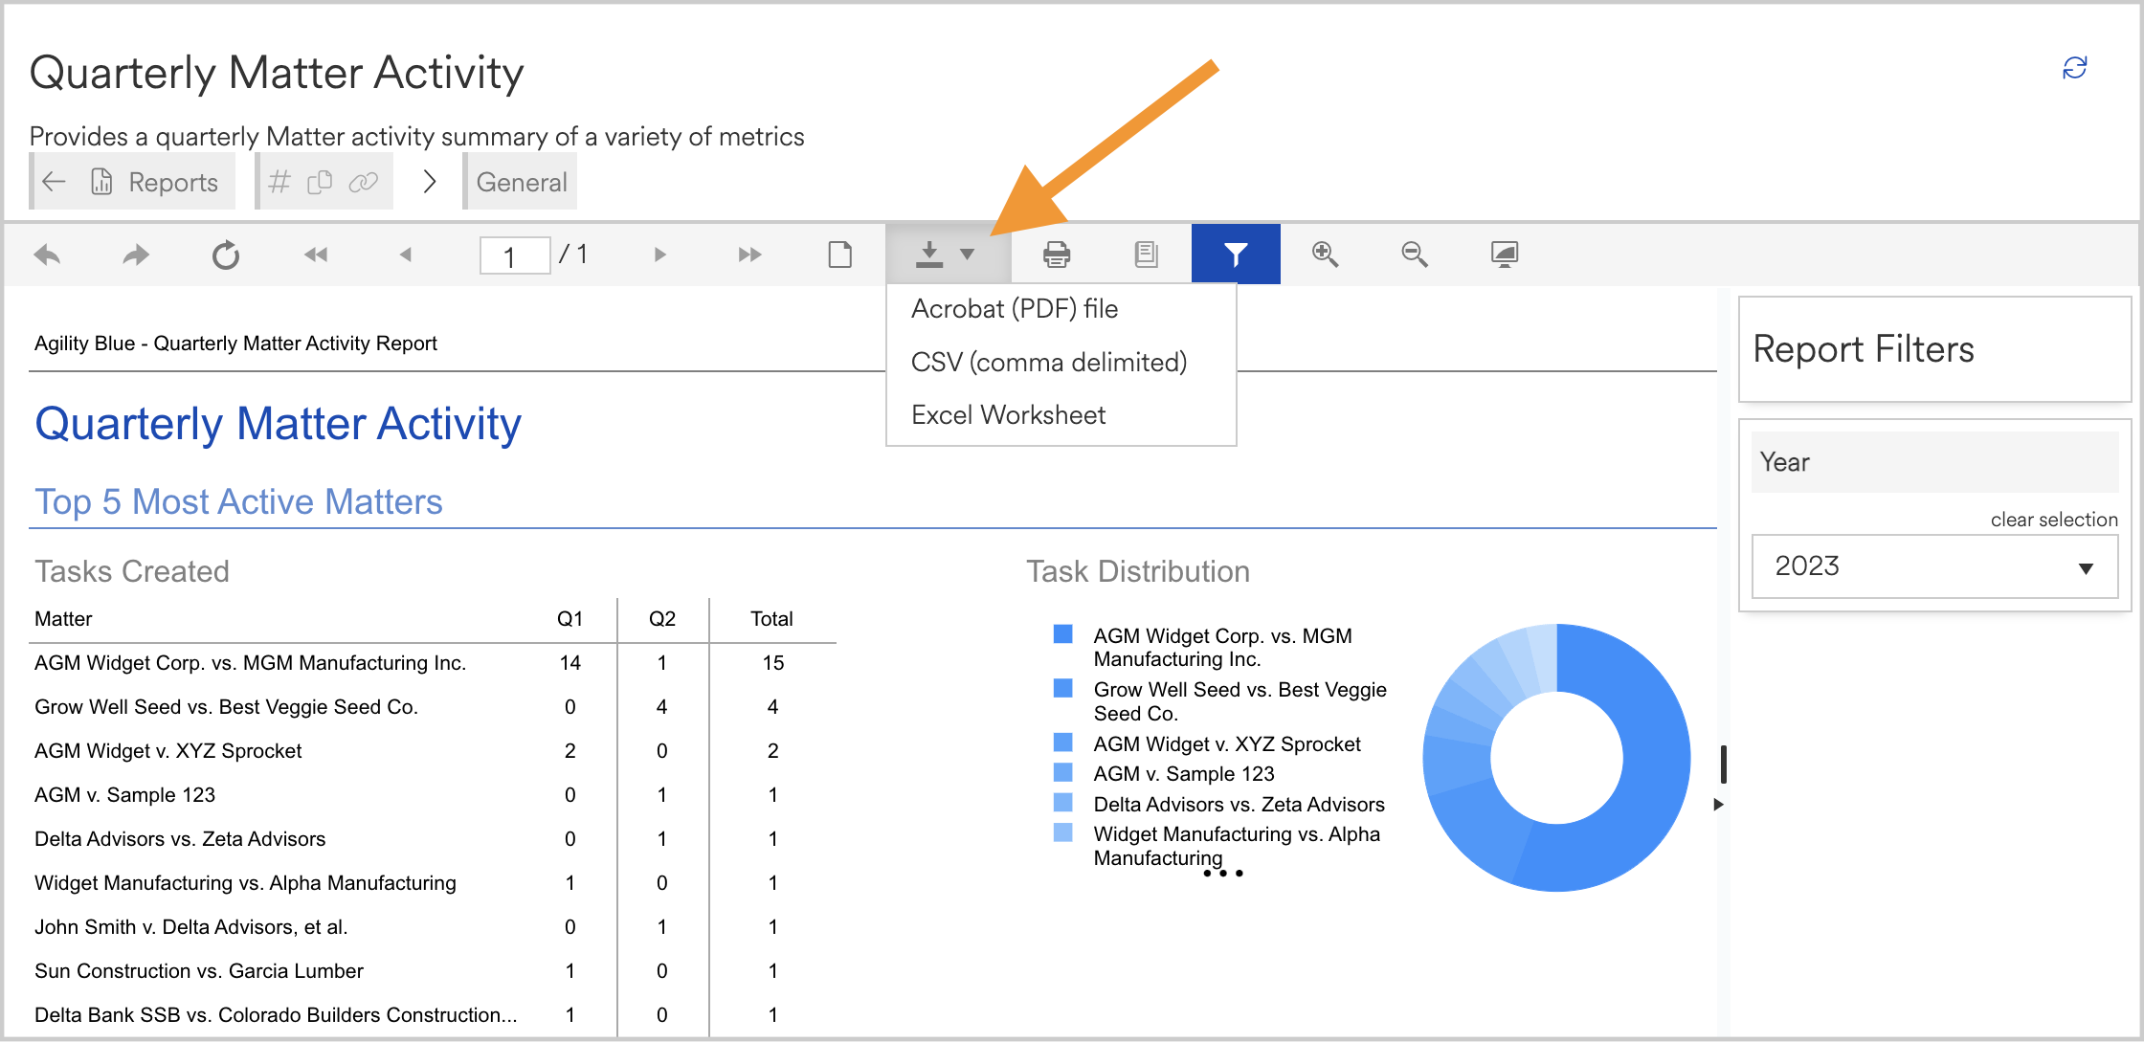Open the Year 2023 dropdown
Image resolution: width=2144 pixels, height=1042 pixels.
(x=1934, y=566)
